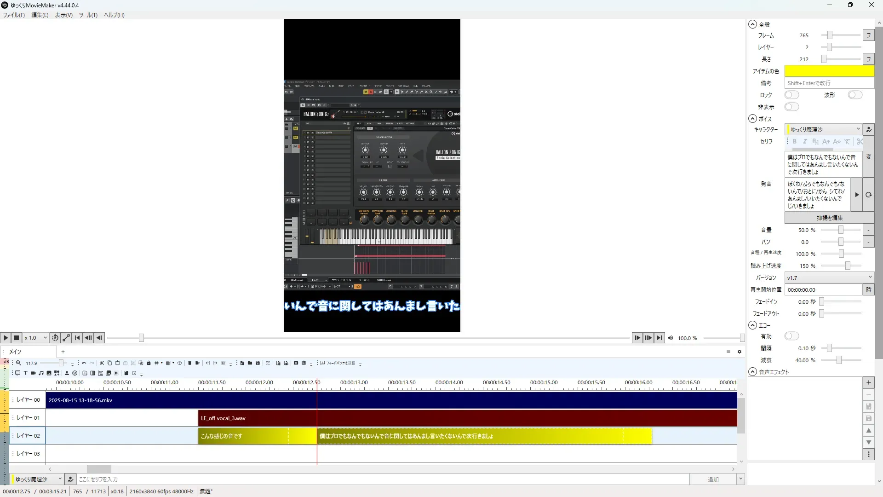Open the バージョン v1.7 dropdown
This screenshot has height=497, width=883.
pyautogui.click(x=828, y=277)
